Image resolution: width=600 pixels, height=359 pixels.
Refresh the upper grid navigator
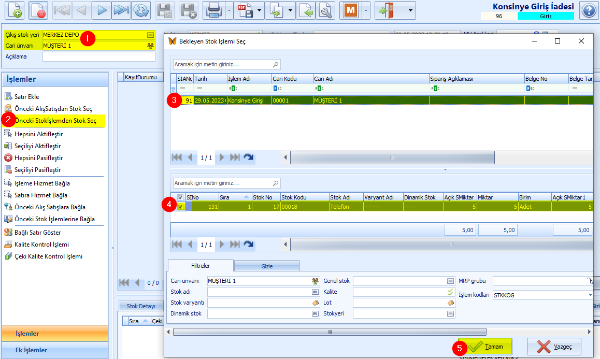pyautogui.click(x=248, y=157)
